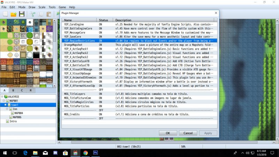Click the People icon in system tray
The width and height of the screenshot is (279, 157).
click(235, 153)
